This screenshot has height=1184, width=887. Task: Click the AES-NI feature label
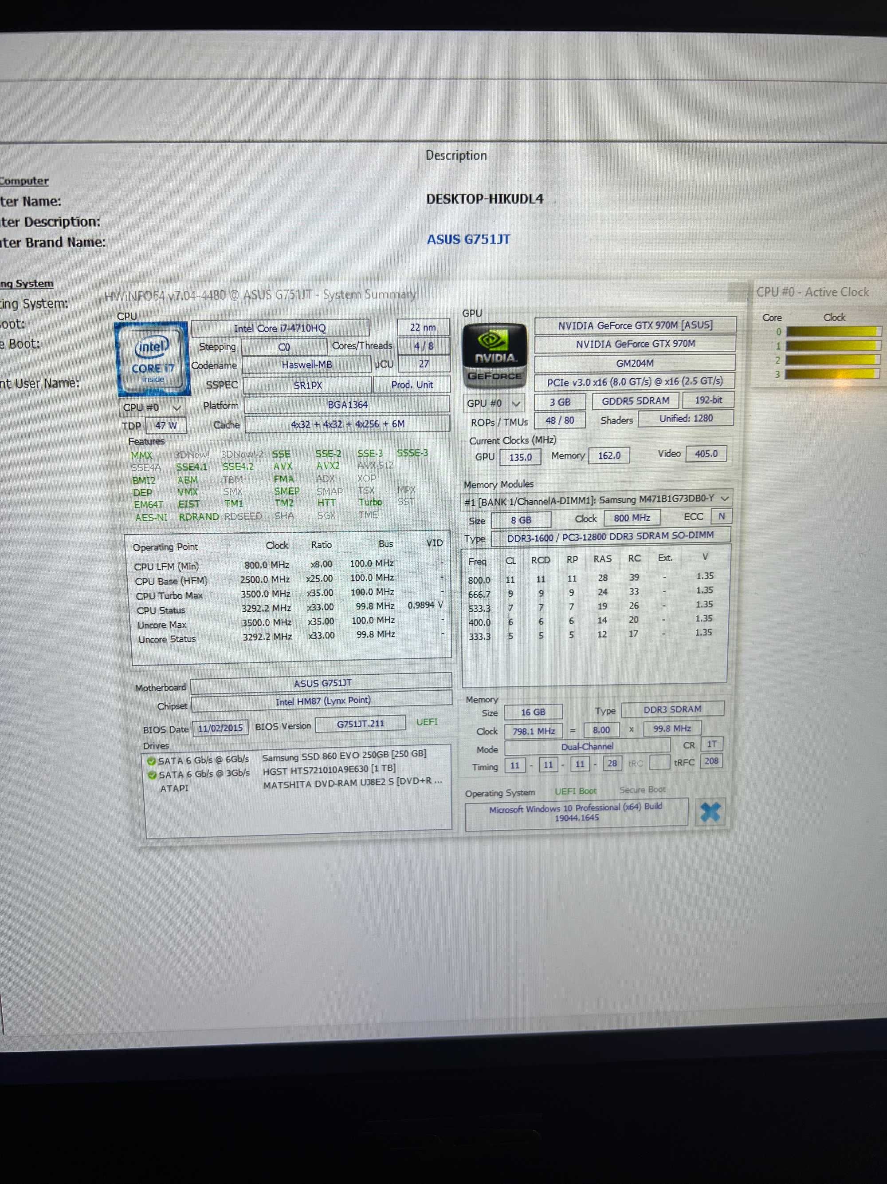click(151, 518)
